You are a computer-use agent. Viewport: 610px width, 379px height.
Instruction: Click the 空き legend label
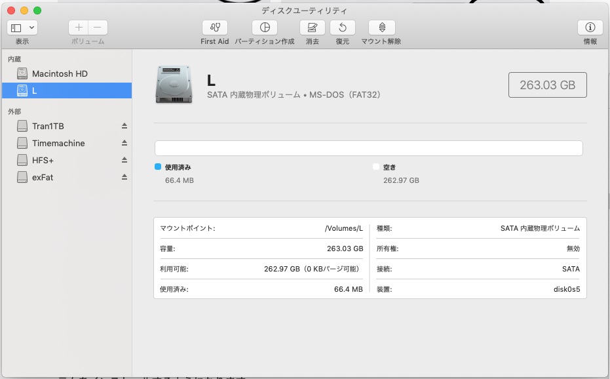point(389,167)
